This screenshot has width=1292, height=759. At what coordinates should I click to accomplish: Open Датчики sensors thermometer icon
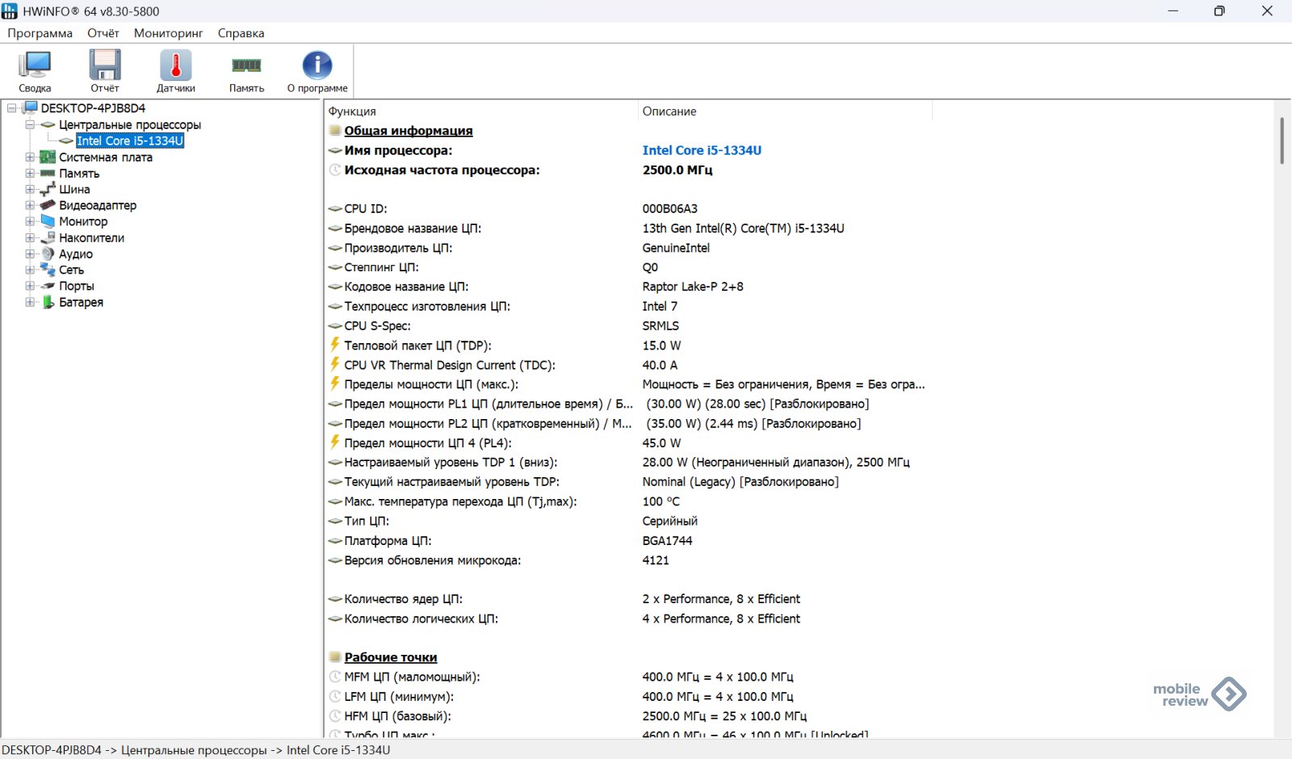point(175,71)
